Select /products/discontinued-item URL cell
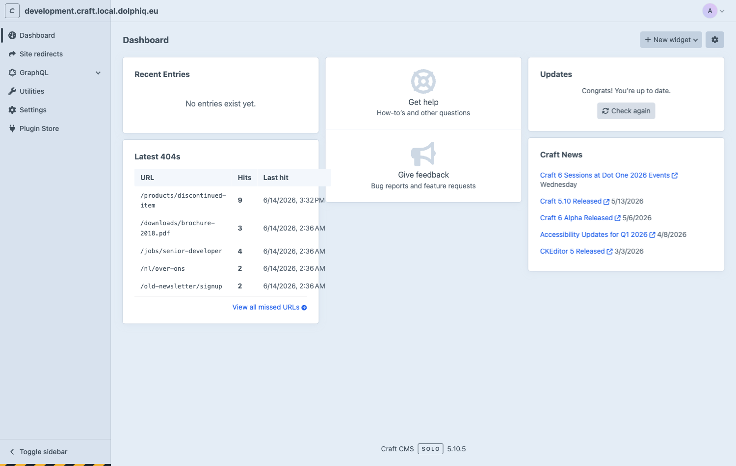The height and width of the screenshot is (466, 736). click(183, 200)
